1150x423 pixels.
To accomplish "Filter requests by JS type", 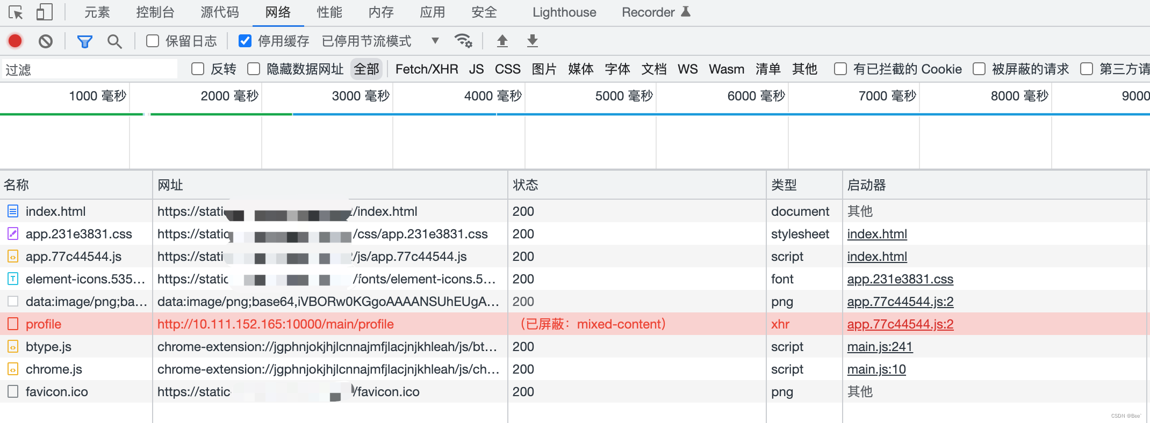I will pos(476,69).
